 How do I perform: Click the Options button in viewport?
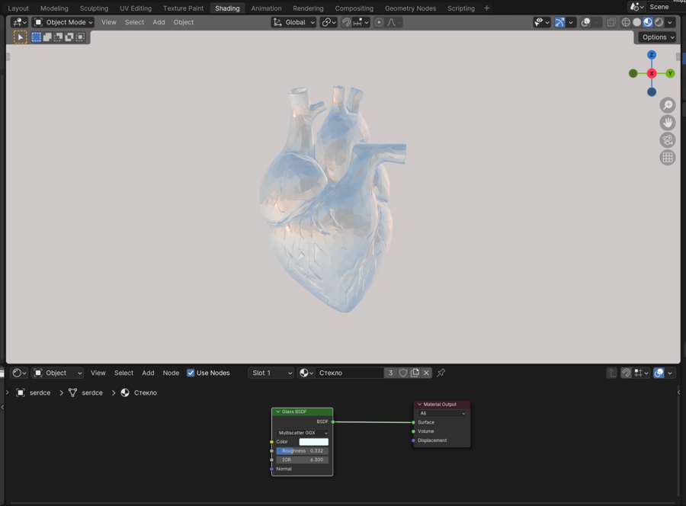coord(657,37)
